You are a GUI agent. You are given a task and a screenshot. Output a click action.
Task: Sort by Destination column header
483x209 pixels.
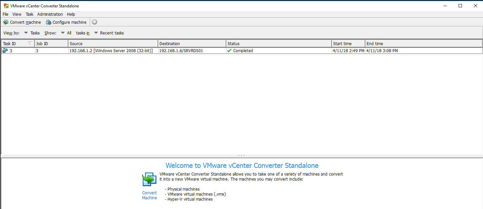coord(192,43)
